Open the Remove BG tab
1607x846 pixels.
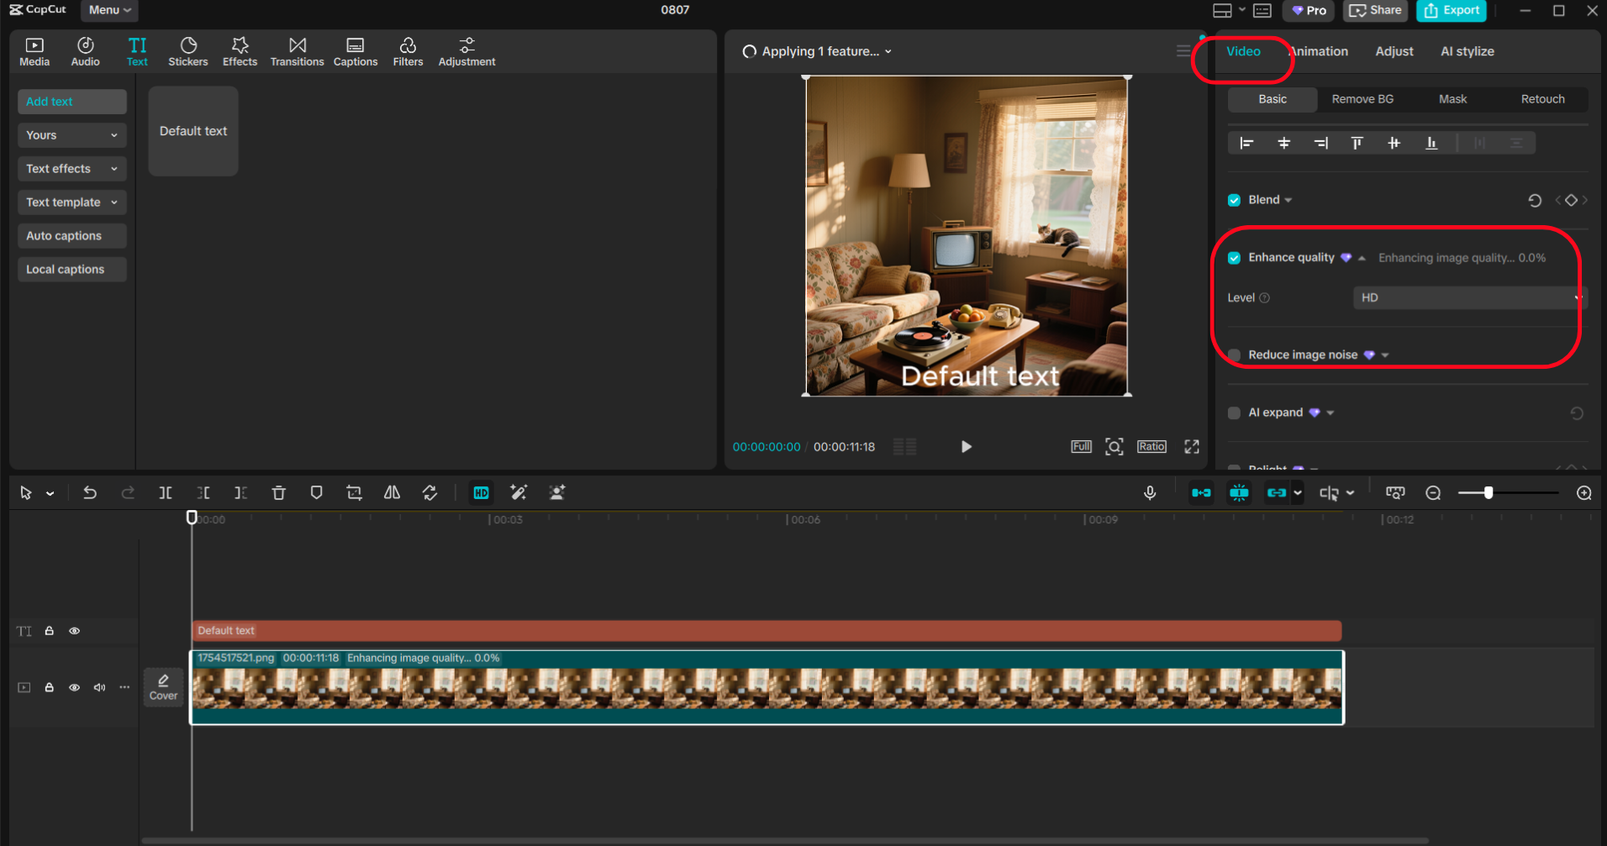tap(1362, 99)
